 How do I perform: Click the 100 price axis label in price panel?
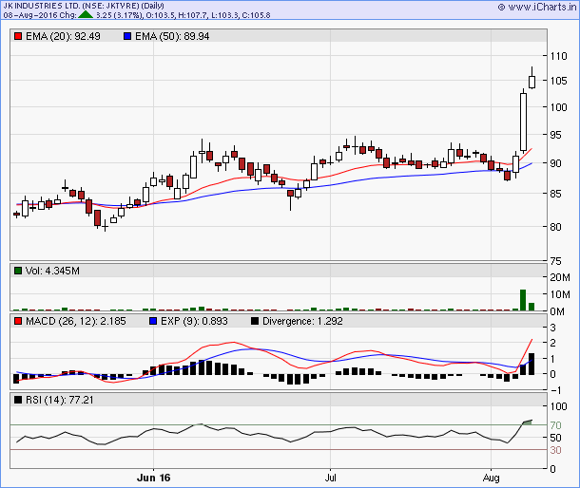pos(558,107)
